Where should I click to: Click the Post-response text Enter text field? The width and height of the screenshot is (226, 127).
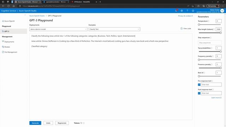click(x=211, y=93)
